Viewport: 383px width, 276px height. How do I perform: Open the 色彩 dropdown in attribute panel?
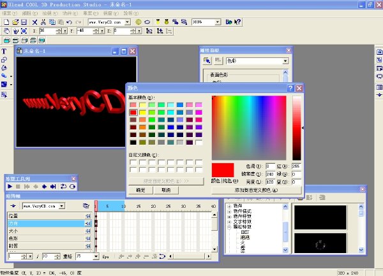(285, 61)
